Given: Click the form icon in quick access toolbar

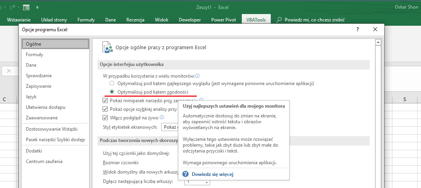Looking at the screenshot, I should [x=26, y=7].
